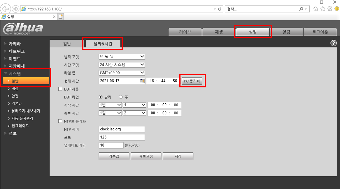The image size is (340, 189).
Task: Enable the DST 사용 checkbox
Action: [60, 89]
